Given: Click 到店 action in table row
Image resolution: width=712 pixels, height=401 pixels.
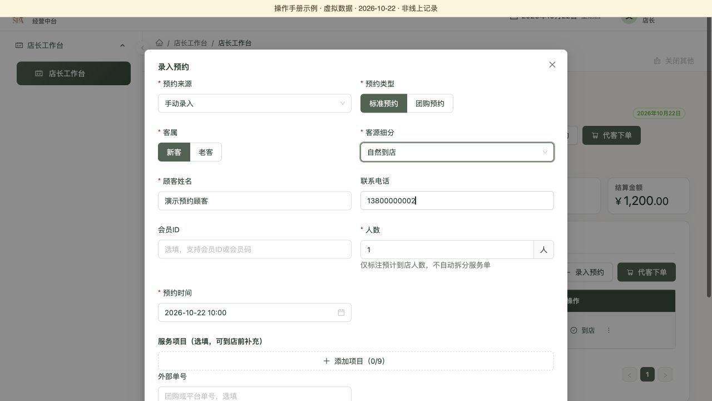Looking at the screenshot, I should click(582, 330).
